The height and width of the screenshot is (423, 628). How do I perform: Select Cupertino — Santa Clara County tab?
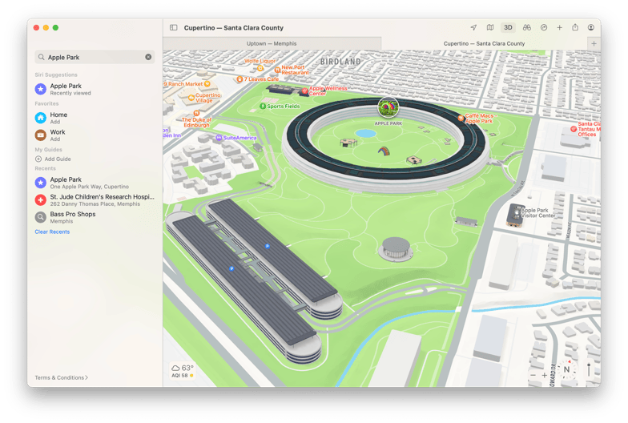coord(484,43)
